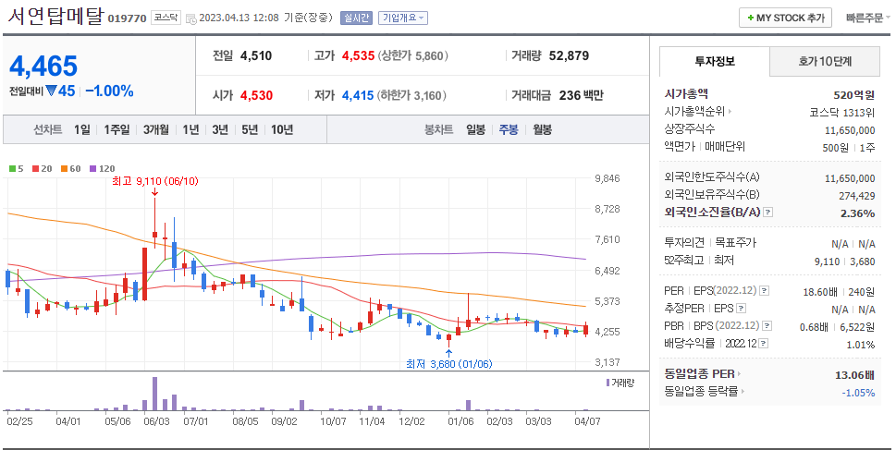The height and width of the screenshot is (450, 896).
Task: Select the 3개월 line chart period
Action: click(156, 130)
